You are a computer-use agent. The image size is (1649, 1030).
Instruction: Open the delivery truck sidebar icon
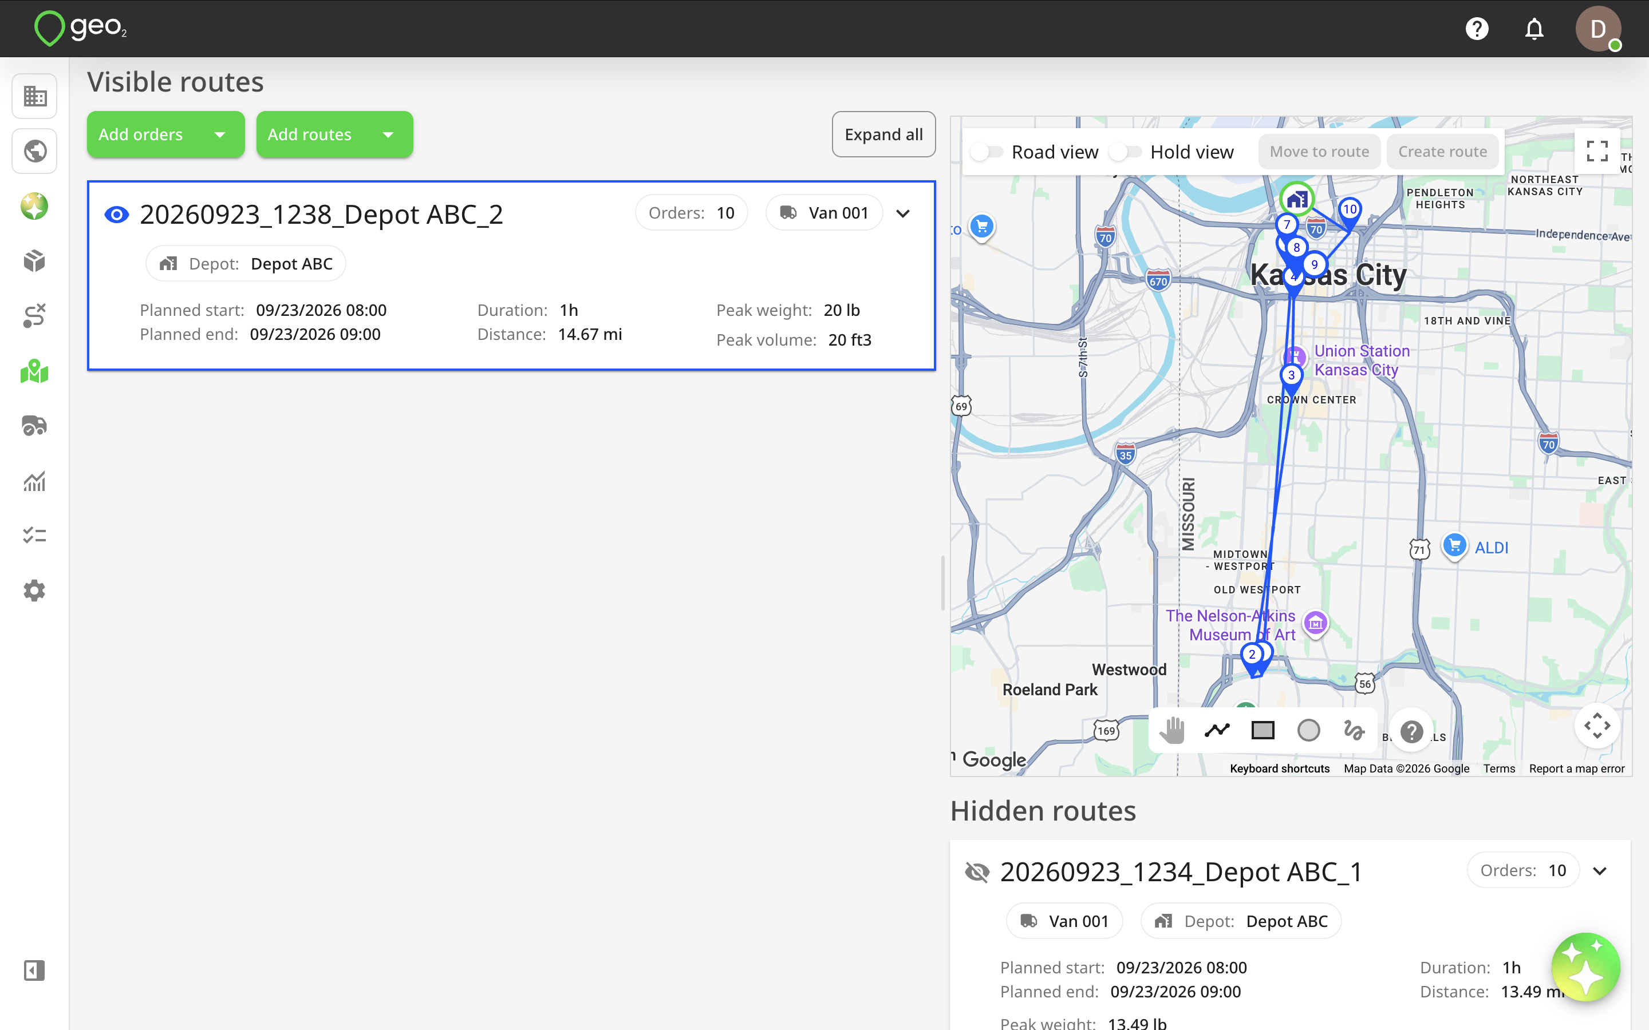35,426
